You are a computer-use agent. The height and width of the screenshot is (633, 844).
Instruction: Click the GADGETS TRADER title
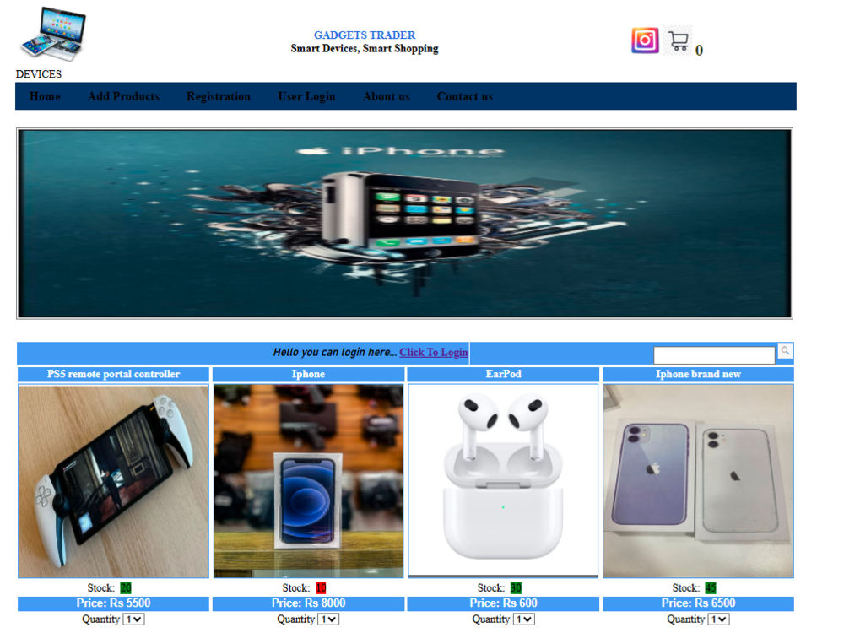click(x=365, y=35)
